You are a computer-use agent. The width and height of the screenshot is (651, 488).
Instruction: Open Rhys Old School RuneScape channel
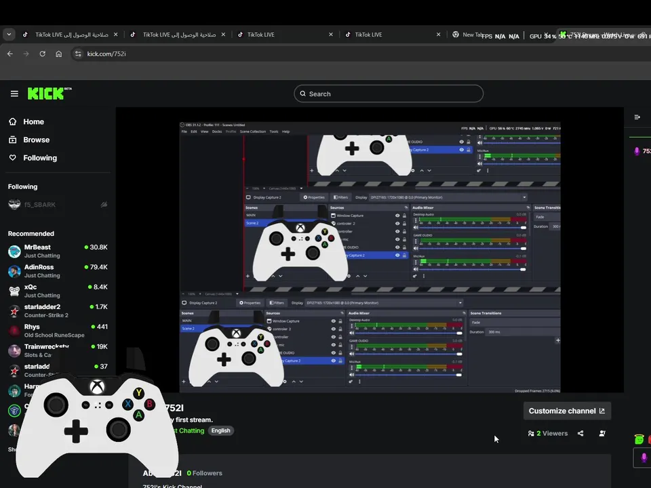[58, 331]
